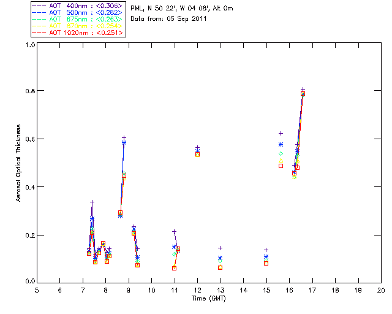
Task: Click the PML station location header text
Action: [182, 9]
